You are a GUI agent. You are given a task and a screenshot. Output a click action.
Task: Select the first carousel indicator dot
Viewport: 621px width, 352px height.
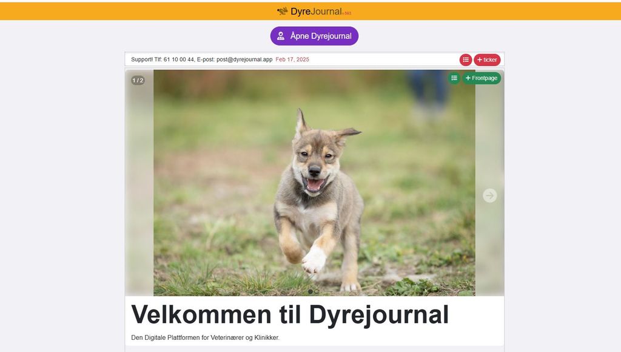tap(310, 292)
